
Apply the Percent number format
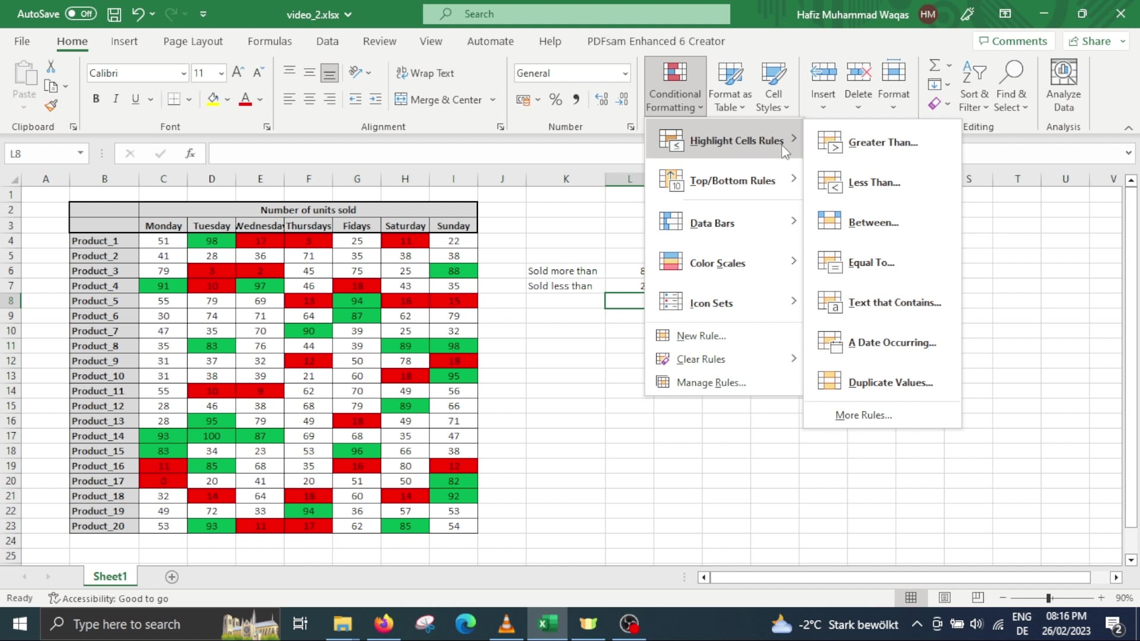coord(555,99)
